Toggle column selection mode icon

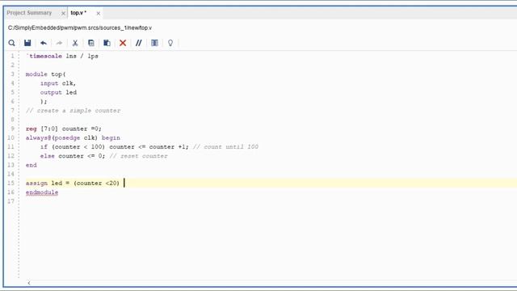[154, 43]
